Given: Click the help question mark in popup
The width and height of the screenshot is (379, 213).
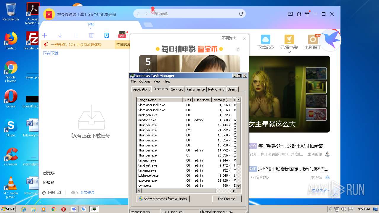Looking at the screenshot, I should [237, 49].
